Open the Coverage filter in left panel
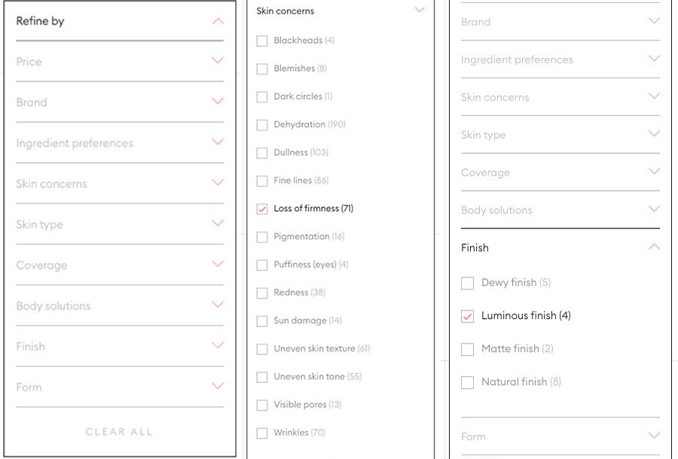The image size is (678, 459). [120, 265]
